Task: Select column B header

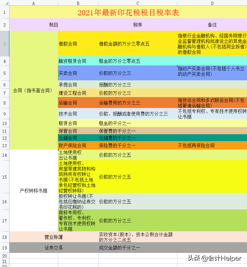Action: click(78, 3)
